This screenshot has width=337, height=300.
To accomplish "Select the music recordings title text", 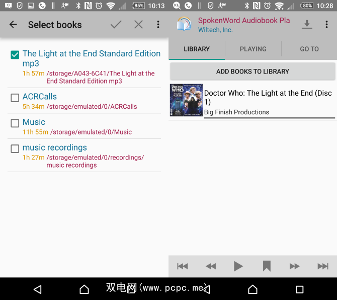I will click(x=55, y=147).
